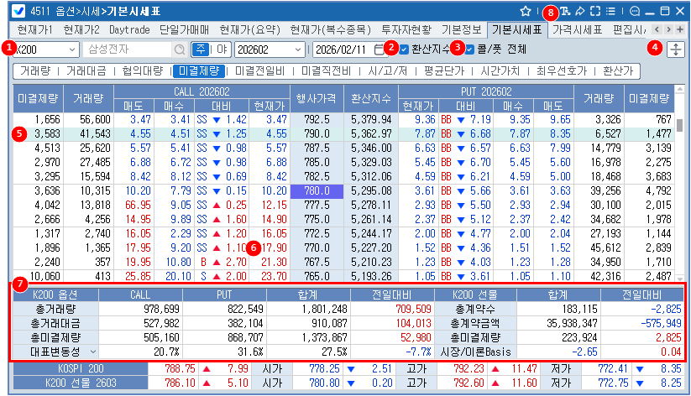Click the font size icon in title bar
Image resolution: width=691 pixels, height=396 pixels.
pos(567,11)
